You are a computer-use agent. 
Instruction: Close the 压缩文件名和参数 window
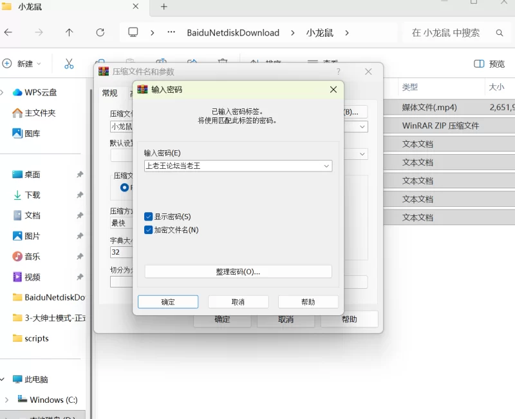(368, 72)
